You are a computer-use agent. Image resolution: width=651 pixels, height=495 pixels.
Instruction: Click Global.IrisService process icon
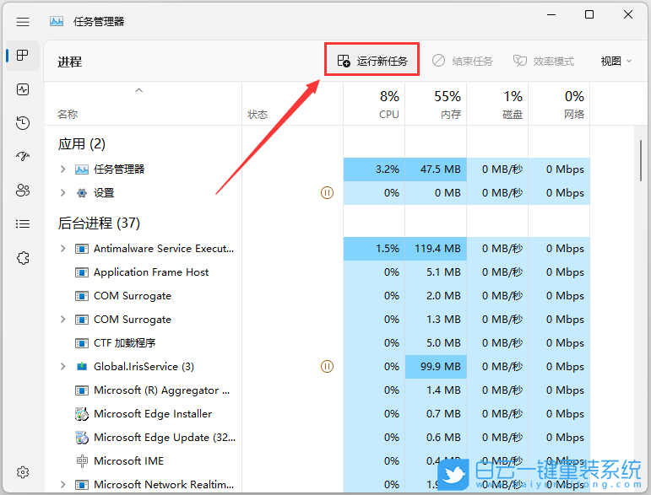point(82,367)
